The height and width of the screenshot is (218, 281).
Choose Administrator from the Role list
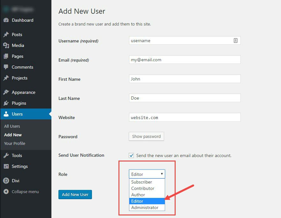(x=145, y=207)
